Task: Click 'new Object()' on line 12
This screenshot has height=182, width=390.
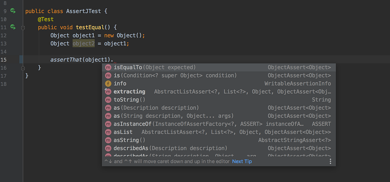Action: coord(123,36)
